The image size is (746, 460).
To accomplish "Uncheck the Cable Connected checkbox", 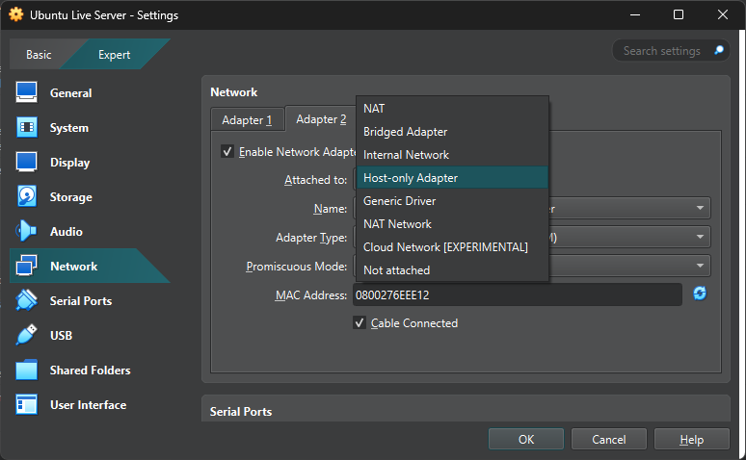I will [360, 323].
